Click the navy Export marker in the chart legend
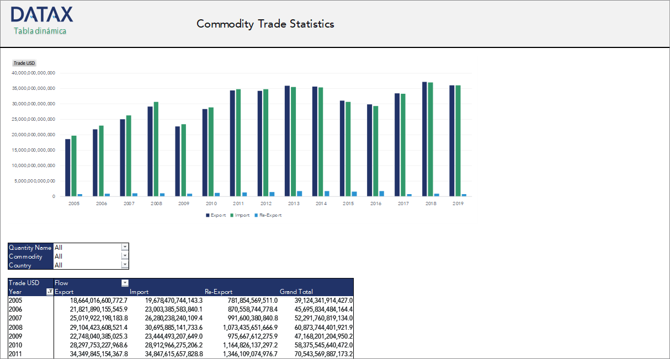The image size is (670, 359). click(x=207, y=215)
